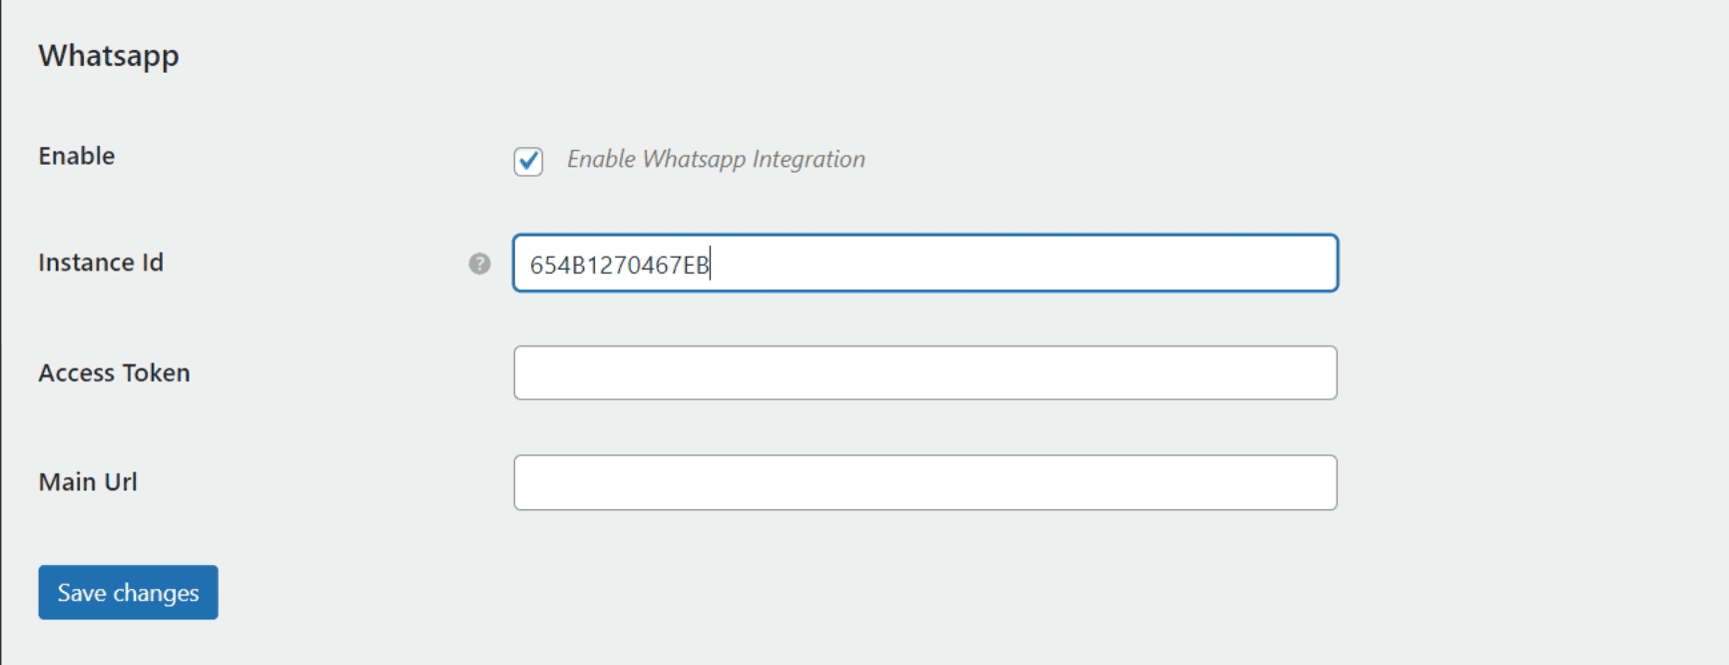This screenshot has height=665, width=1729.
Task: Click the "Enable Whatsapp Integration" italic label text
Action: pyautogui.click(x=715, y=160)
